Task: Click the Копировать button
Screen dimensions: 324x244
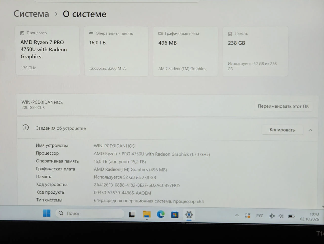Action: click(282, 130)
